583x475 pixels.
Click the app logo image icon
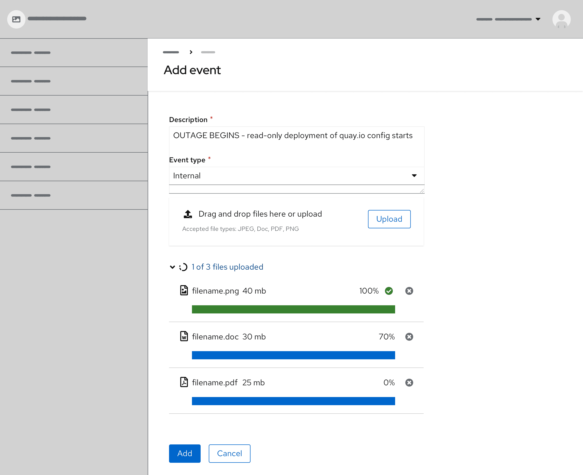point(16,19)
